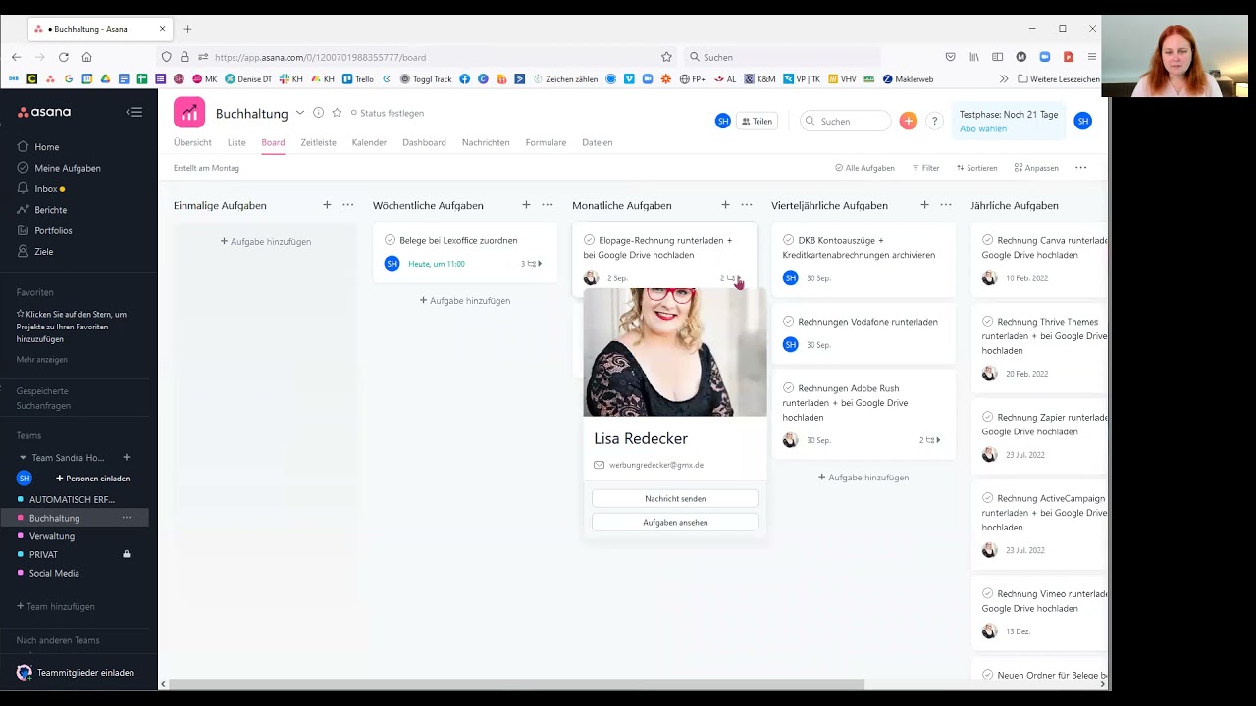Add task to Vierteljährliche Aufgaben via plus icon
This screenshot has height=706, width=1256.
pyautogui.click(x=924, y=205)
